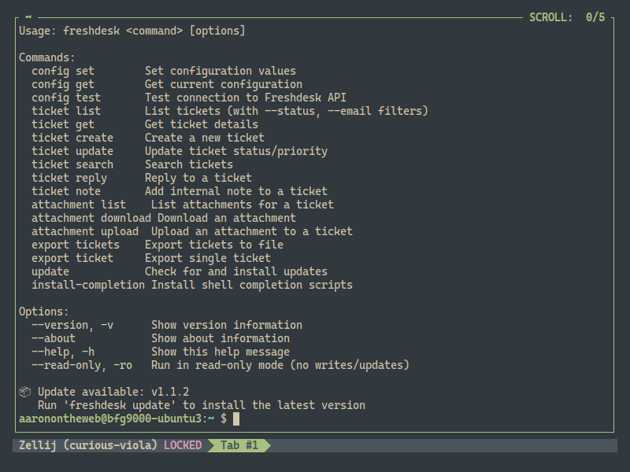The image size is (630, 472).
Task: Click the 'attachment list' command
Action: click(79, 205)
